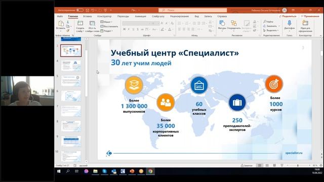This screenshot has height=182, width=324.
Task: Switch to the Справка tab
Action: pos(222,16)
